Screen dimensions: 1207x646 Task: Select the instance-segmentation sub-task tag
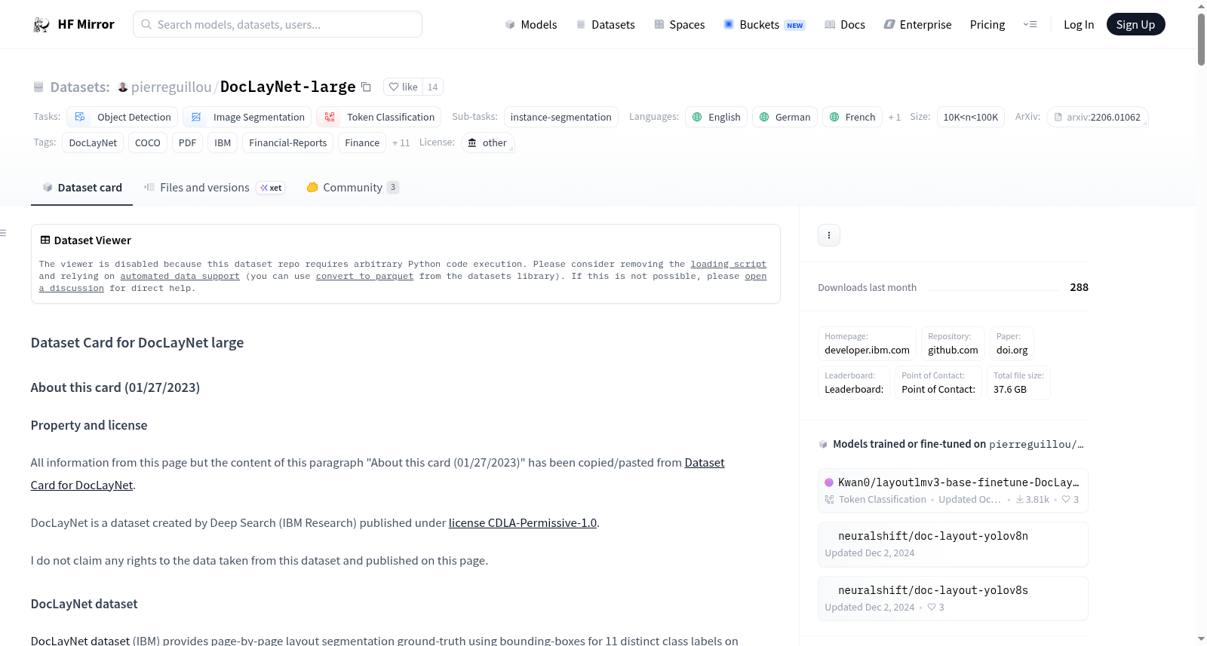[x=561, y=117]
